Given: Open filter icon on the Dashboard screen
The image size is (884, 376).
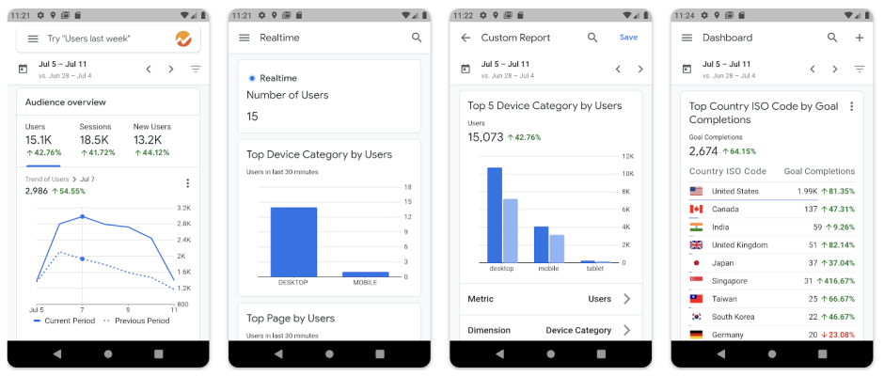Looking at the screenshot, I should click(x=860, y=70).
